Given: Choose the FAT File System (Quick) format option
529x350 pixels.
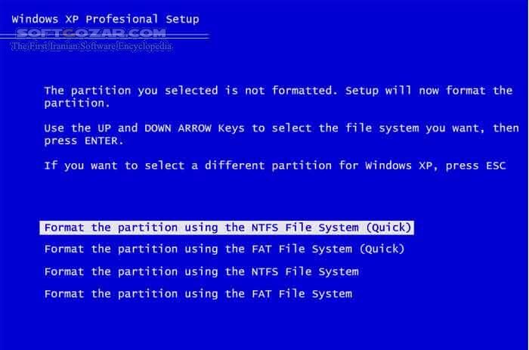Looking at the screenshot, I should pos(224,249).
